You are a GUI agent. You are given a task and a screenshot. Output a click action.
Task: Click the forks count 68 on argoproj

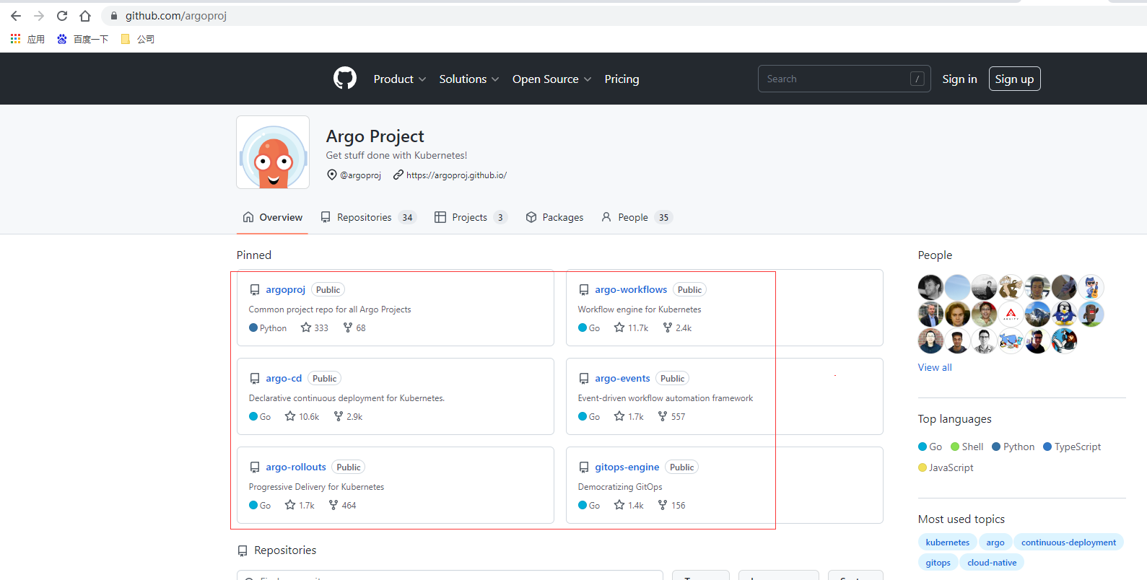click(354, 328)
